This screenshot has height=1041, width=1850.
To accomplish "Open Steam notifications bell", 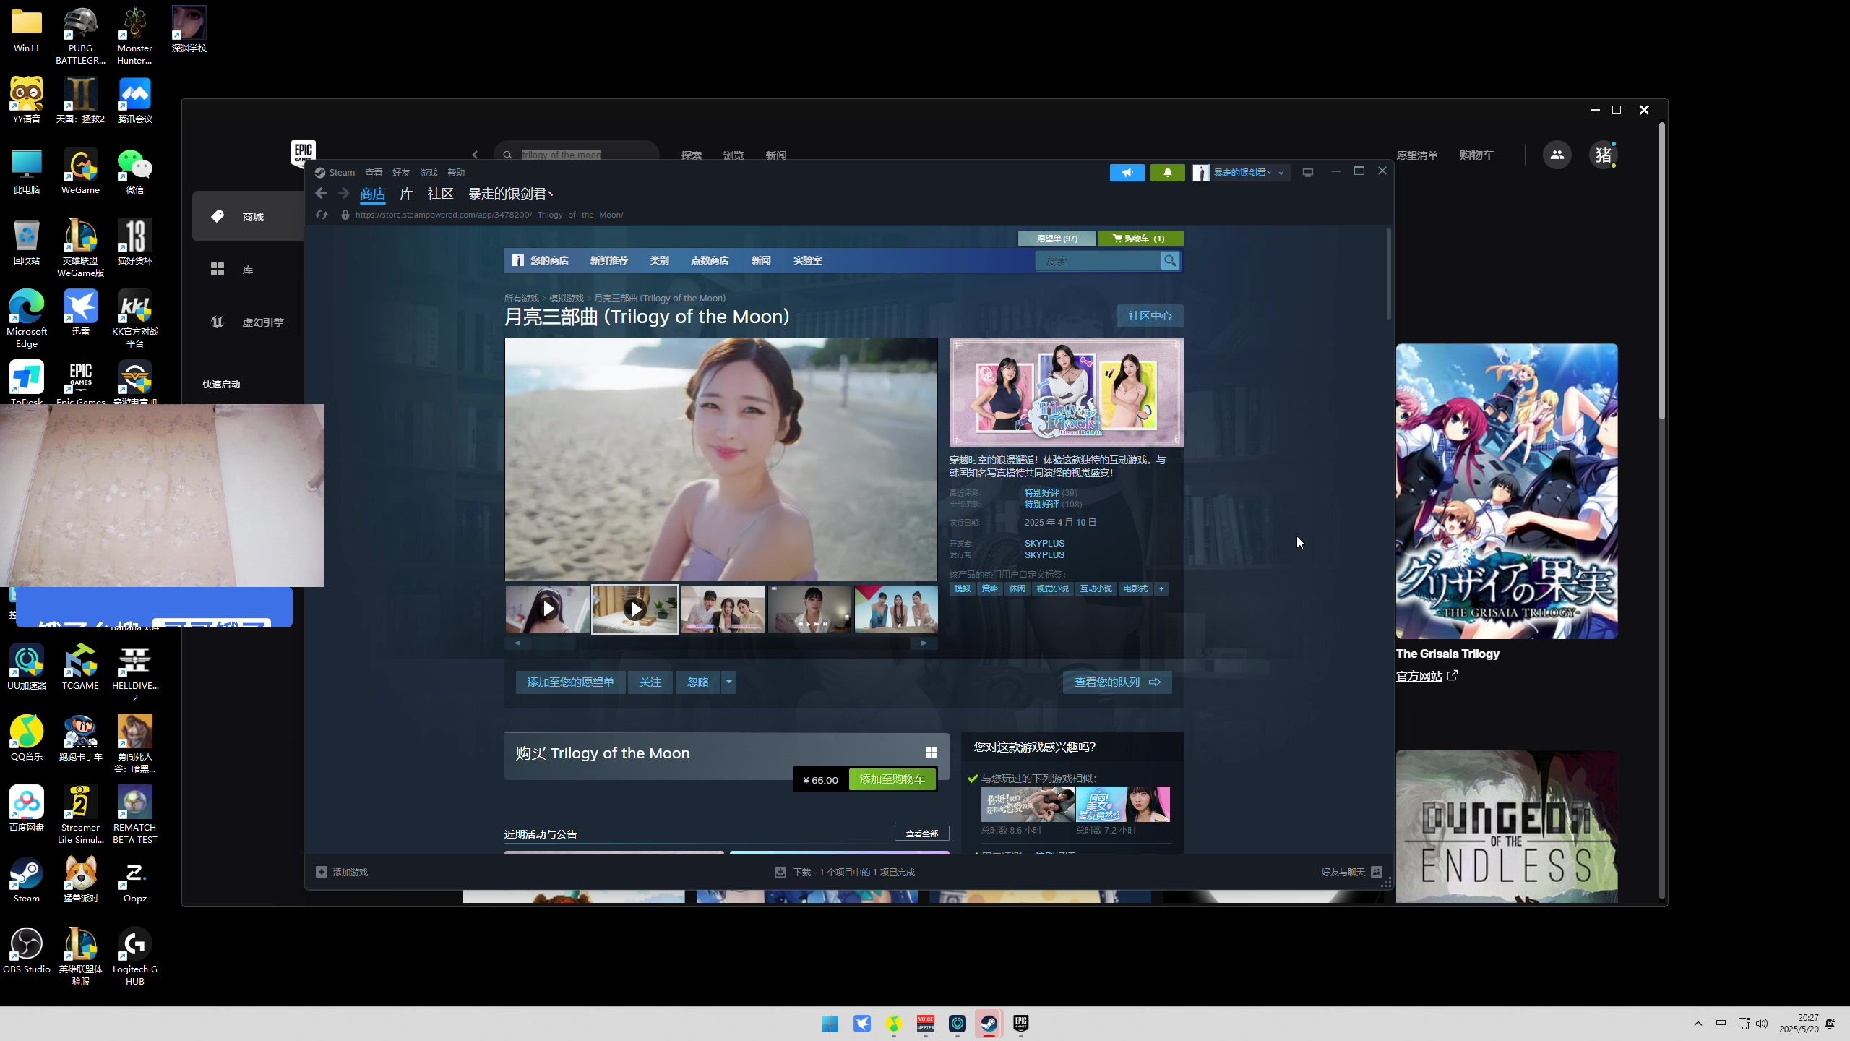I will pyautogui.click(x=1167, y=173).
